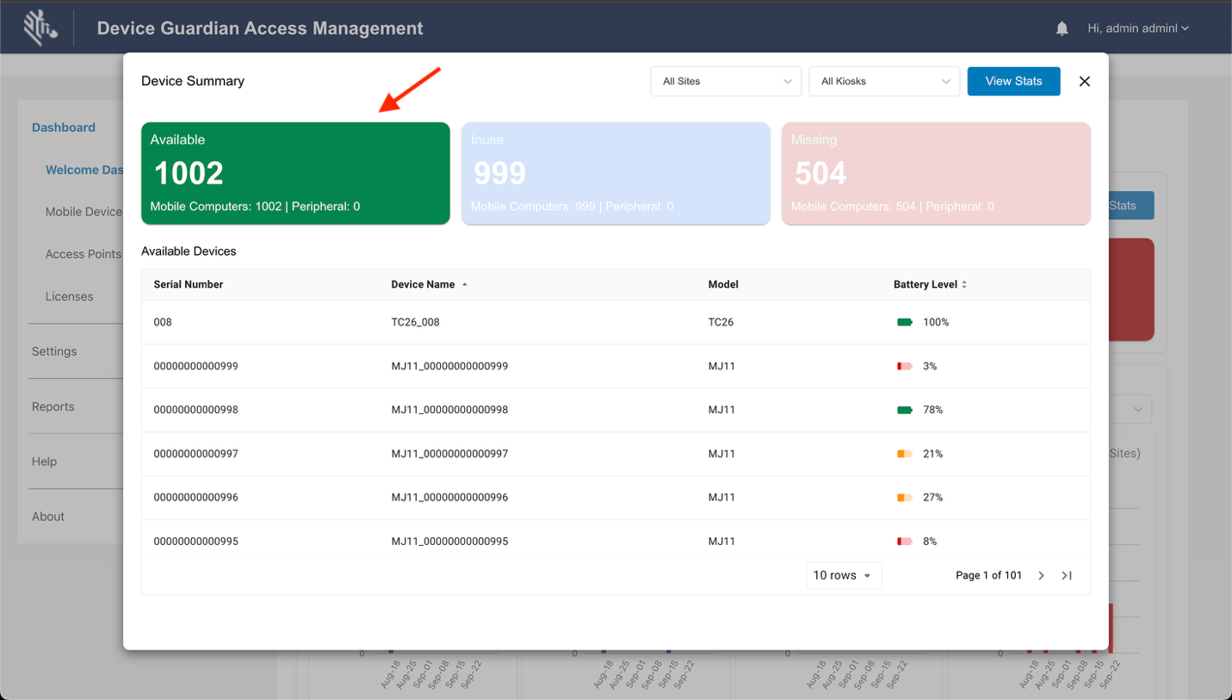Close the Device Summary dialog
The width and height of the screenshot is (1232, 700).
(x=1084, y=81)
